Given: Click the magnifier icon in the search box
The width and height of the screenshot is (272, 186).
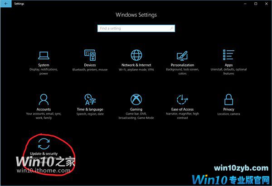Looking at the screenshot, I should pos(170,29).
